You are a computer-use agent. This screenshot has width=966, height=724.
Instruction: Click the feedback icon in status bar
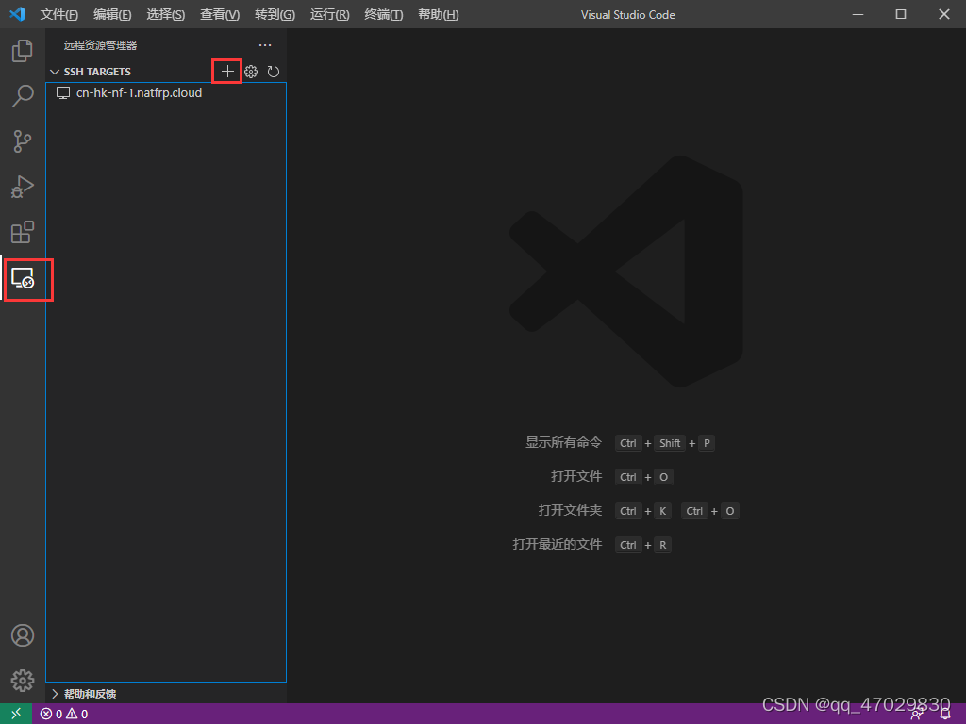point(917,715)
